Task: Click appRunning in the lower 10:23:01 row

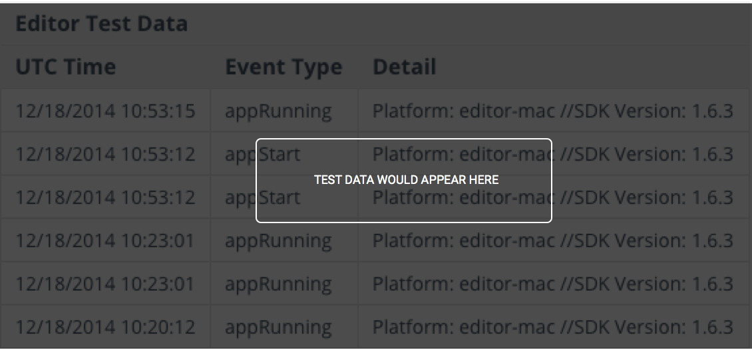Action: [278, 284]
